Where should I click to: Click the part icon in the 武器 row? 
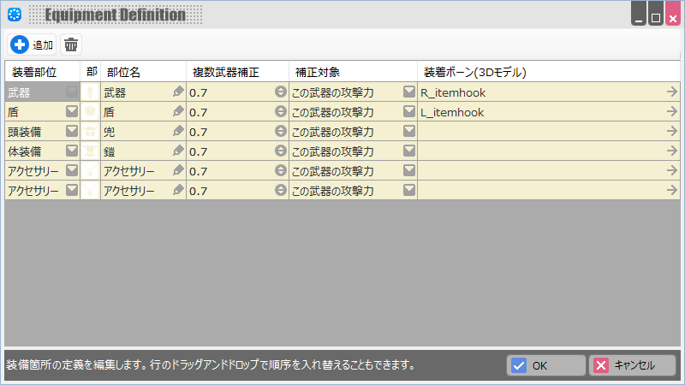point(91,92)
